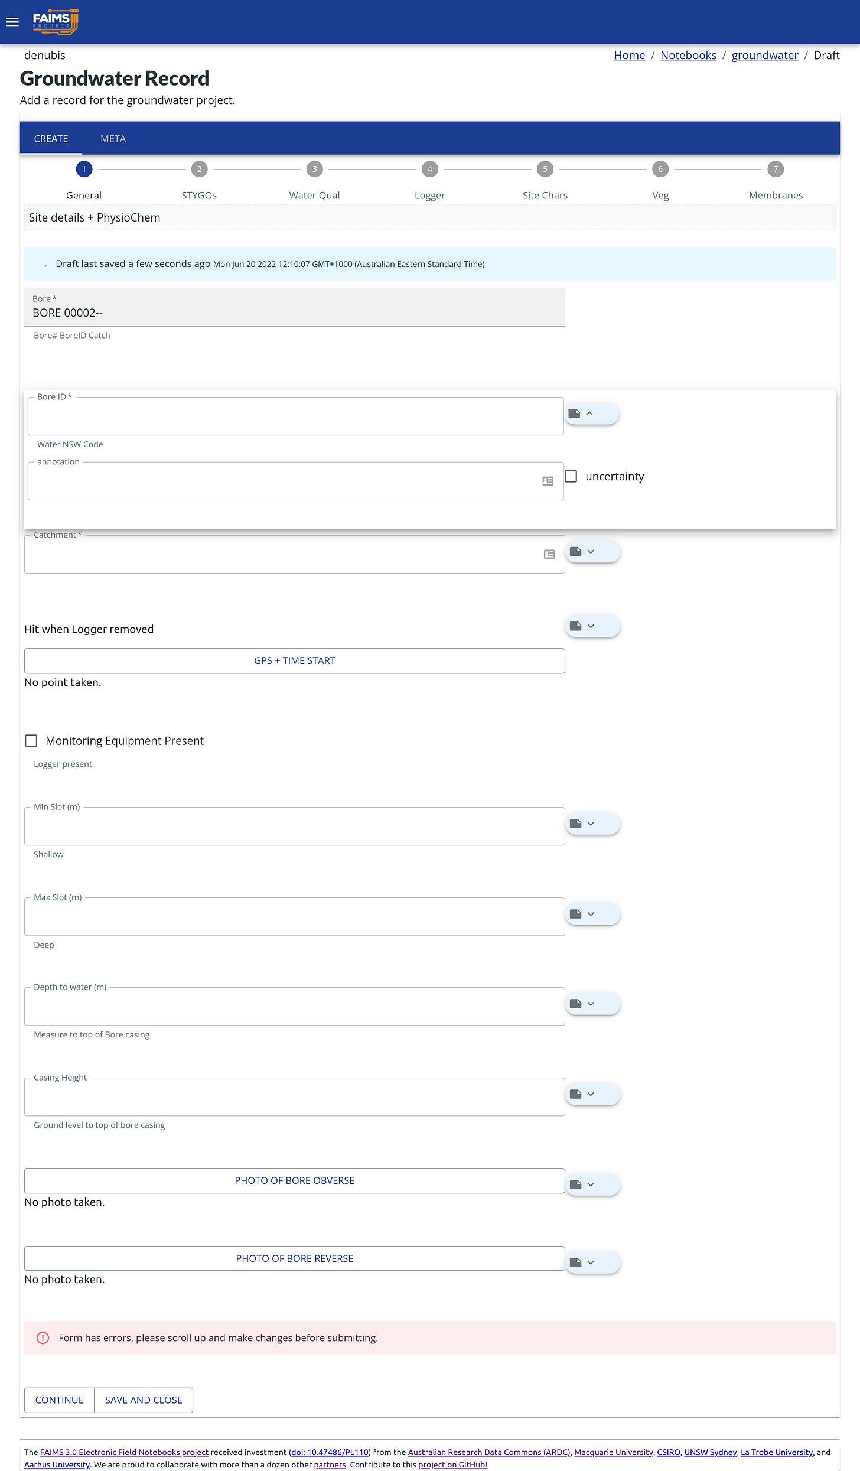Select the Water Qual step label
The height and width of the screenshot is (1471, 860).
click(314, 196)
